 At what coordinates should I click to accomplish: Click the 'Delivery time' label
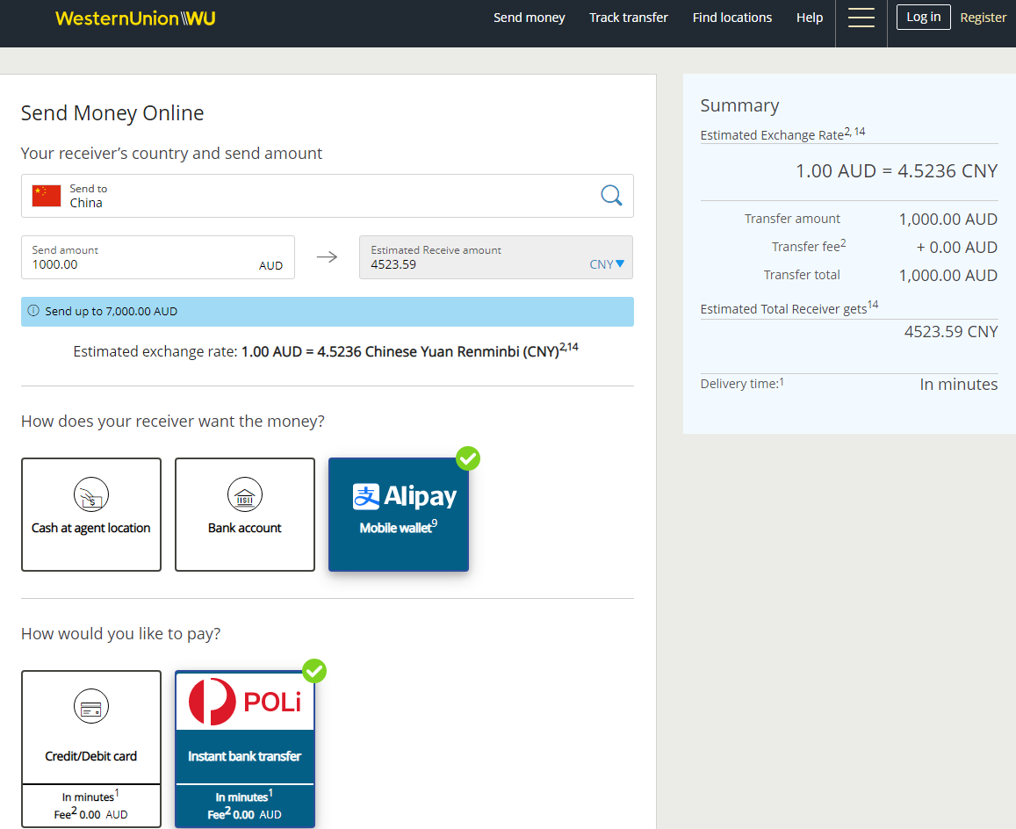click(x=742, y=383)
